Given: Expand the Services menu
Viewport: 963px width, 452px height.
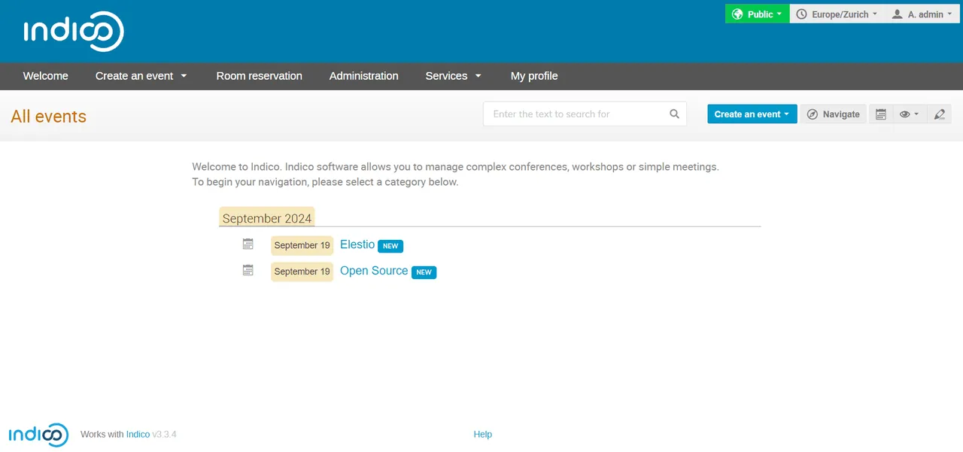Looking at the screenshot, I should [x=454, y=76].
